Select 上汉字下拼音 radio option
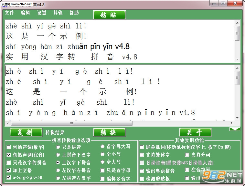The height and width of the screenshot is (186, 245). point(58,163)
